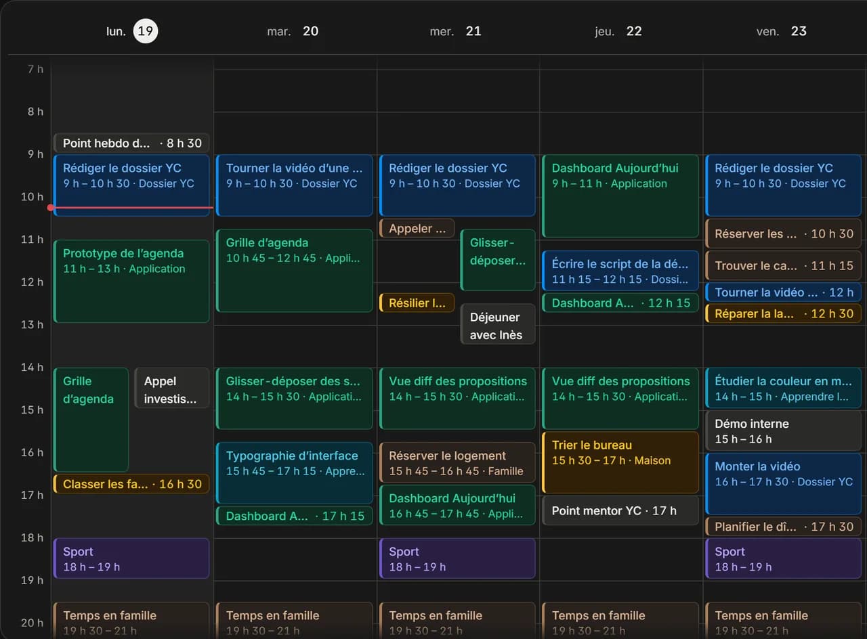The image size is (867, 639).
Task: Open Monday's Sport event
Action: click(131, 558)
